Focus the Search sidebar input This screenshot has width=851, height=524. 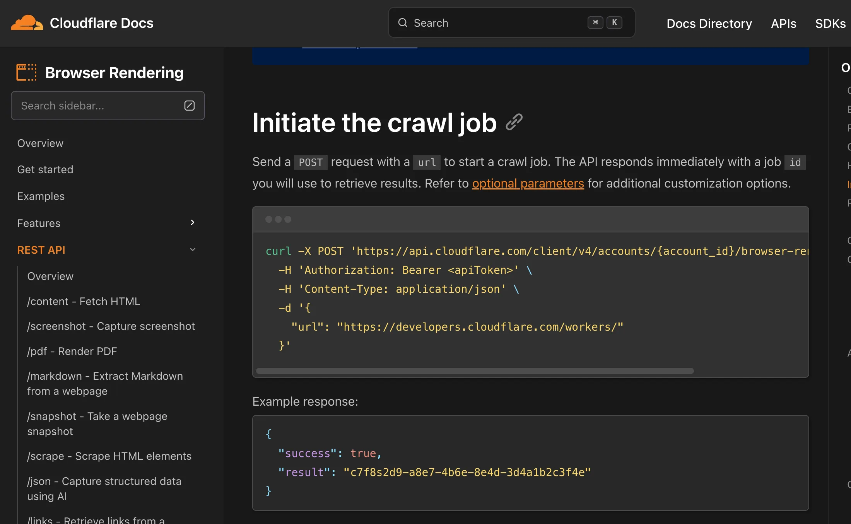(x=108, y=106)
